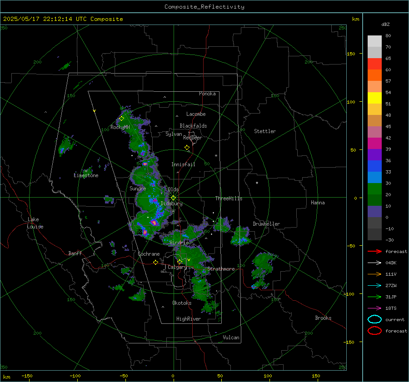Click the Airdrie city label
Image resolution: width=409 pixels, height=382 pixels.
179,243
